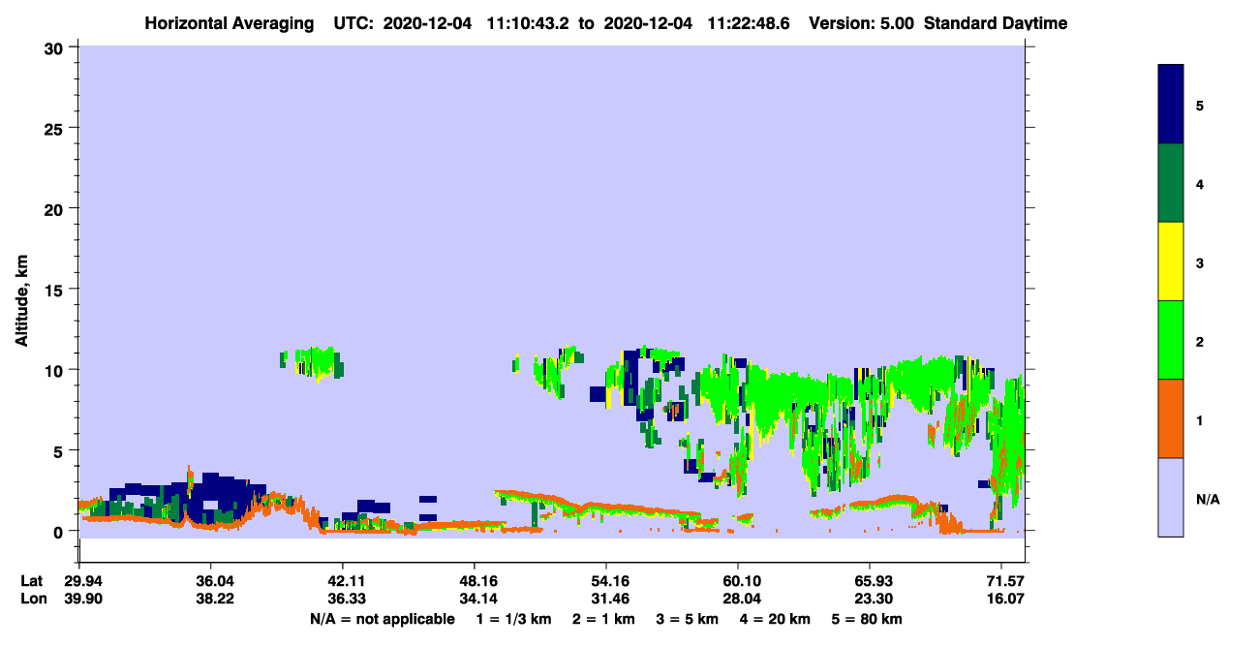
Task: Click the dark green color bar segment 4
Action: click(x=1171, y=183)
